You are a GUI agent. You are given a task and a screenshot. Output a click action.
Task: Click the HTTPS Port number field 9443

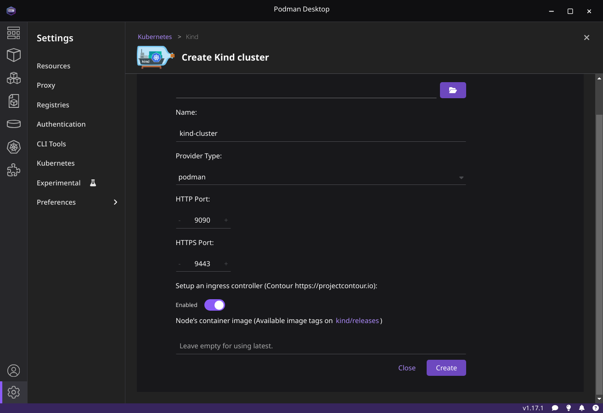(x=203, y=264)
